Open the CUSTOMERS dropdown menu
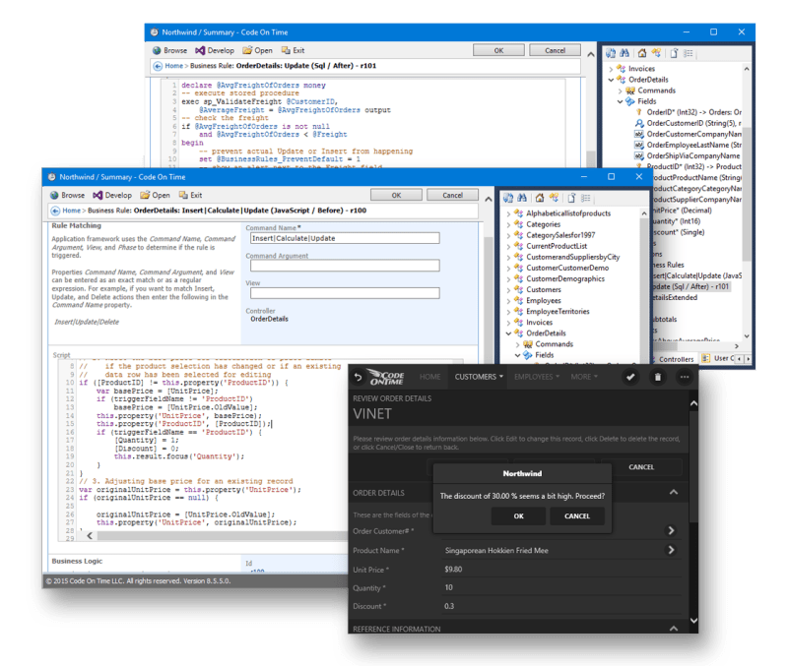Image resolution: width=788 pixels, height=666 pixels. point(478,377)
